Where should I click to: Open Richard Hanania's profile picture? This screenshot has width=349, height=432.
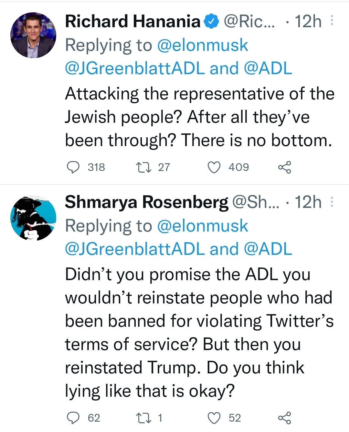coord(33,35)
